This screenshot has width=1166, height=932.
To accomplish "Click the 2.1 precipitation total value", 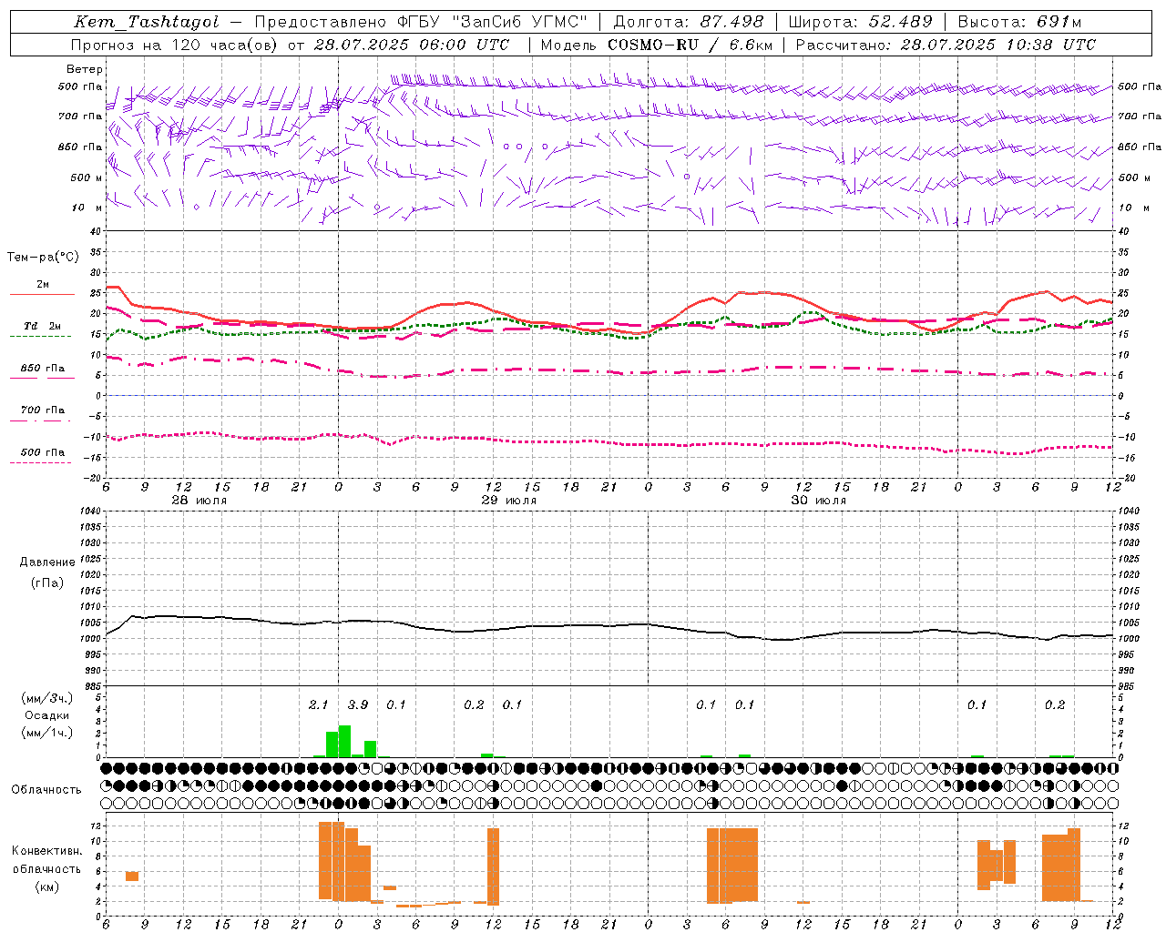I will 318,705.
